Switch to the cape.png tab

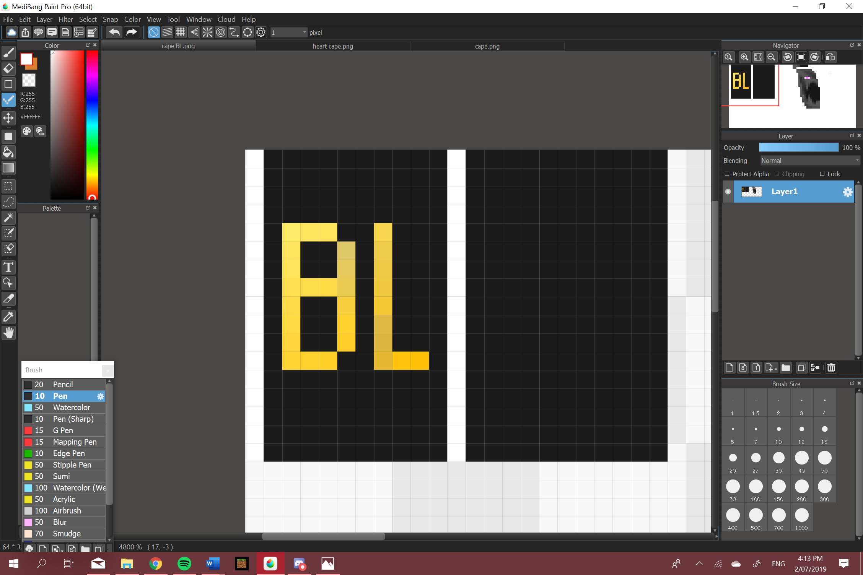coord(487,46)
